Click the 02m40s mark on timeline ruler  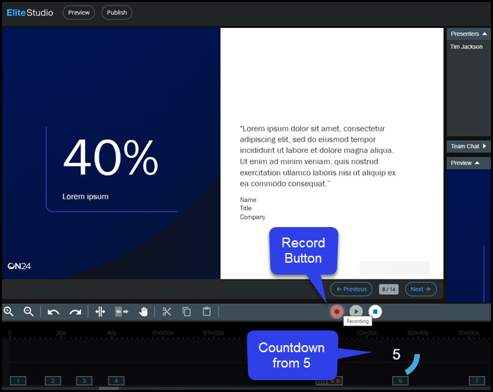coord(418,333)
